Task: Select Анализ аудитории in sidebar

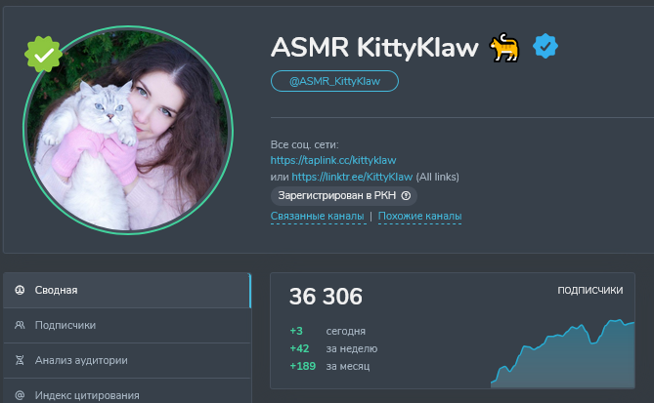Action: (127, 360)
